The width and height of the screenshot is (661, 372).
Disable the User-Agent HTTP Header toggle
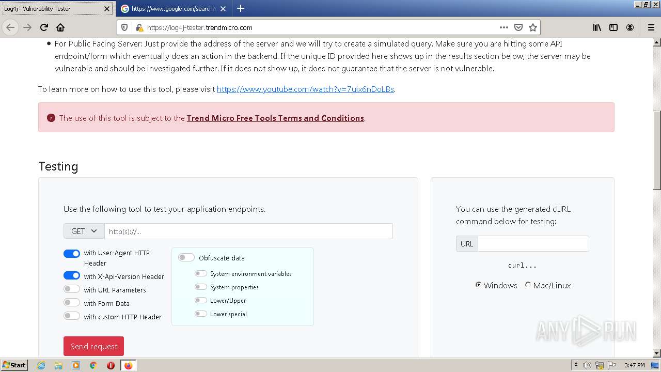(72, 253)
